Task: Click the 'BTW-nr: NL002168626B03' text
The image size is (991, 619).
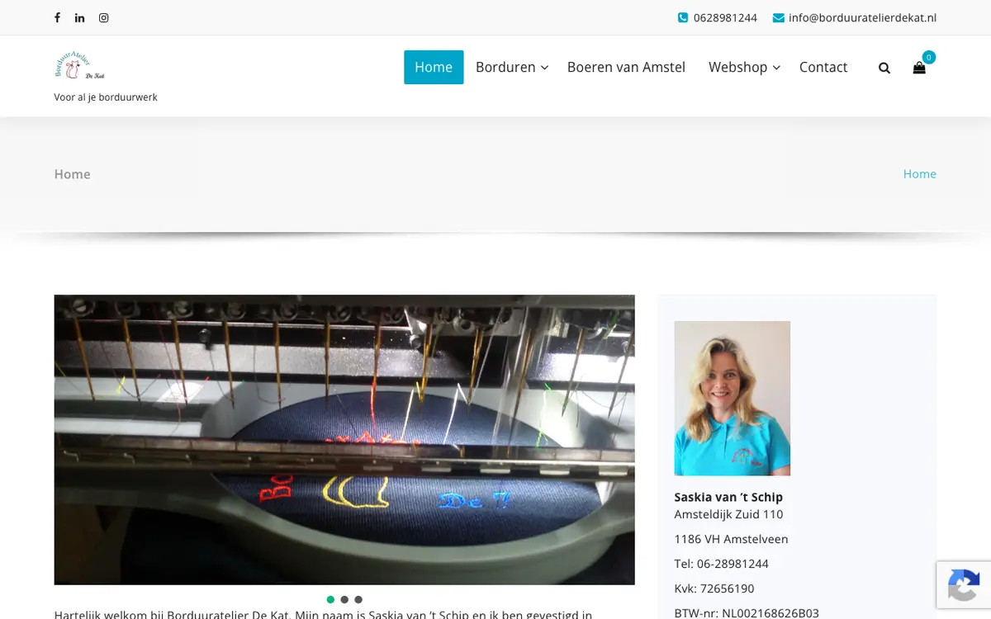Action: click(747, 613)
